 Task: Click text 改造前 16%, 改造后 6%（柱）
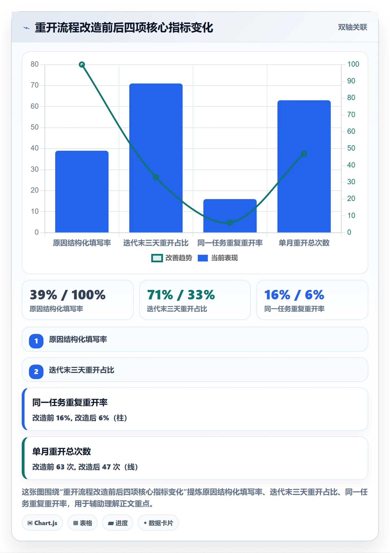click(80, 418)
